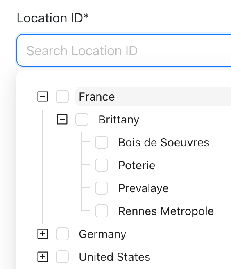The height and width of the screenshot is (269, 231).
Task: Select the Germany label in tree
Action: click(x=102, y=234)
